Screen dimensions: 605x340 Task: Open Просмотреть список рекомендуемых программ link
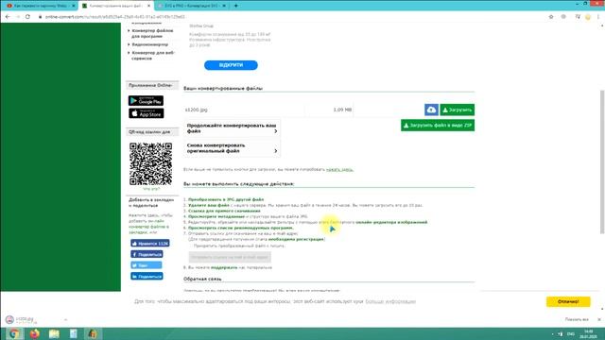[241, 228]
